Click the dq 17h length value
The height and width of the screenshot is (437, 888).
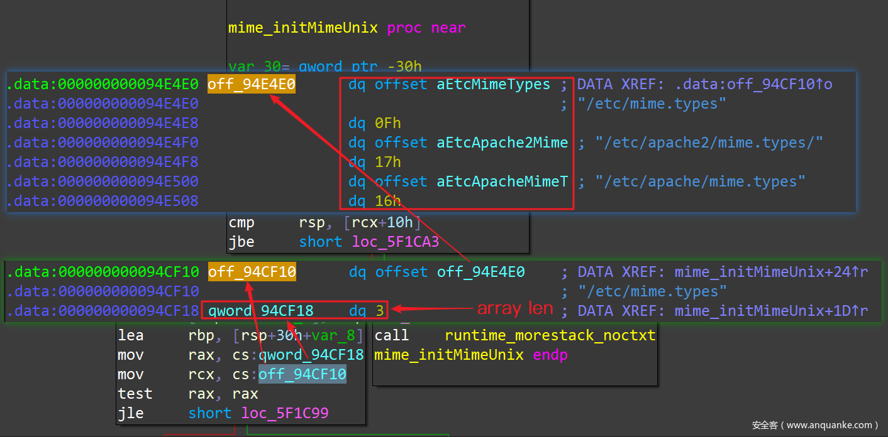point(387,162)
